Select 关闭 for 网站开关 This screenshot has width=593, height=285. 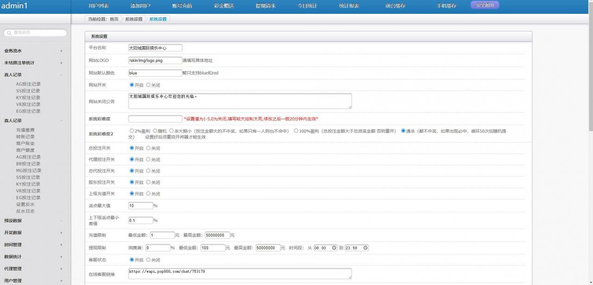[x=148, y=85]
